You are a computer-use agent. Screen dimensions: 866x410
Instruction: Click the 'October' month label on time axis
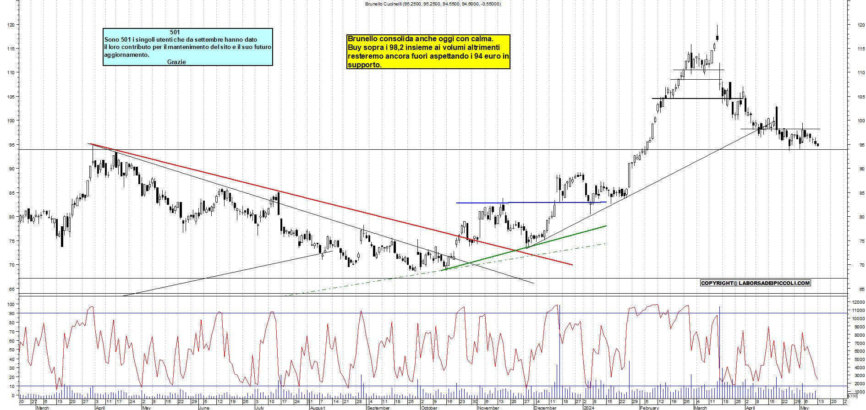coord(429,408)
